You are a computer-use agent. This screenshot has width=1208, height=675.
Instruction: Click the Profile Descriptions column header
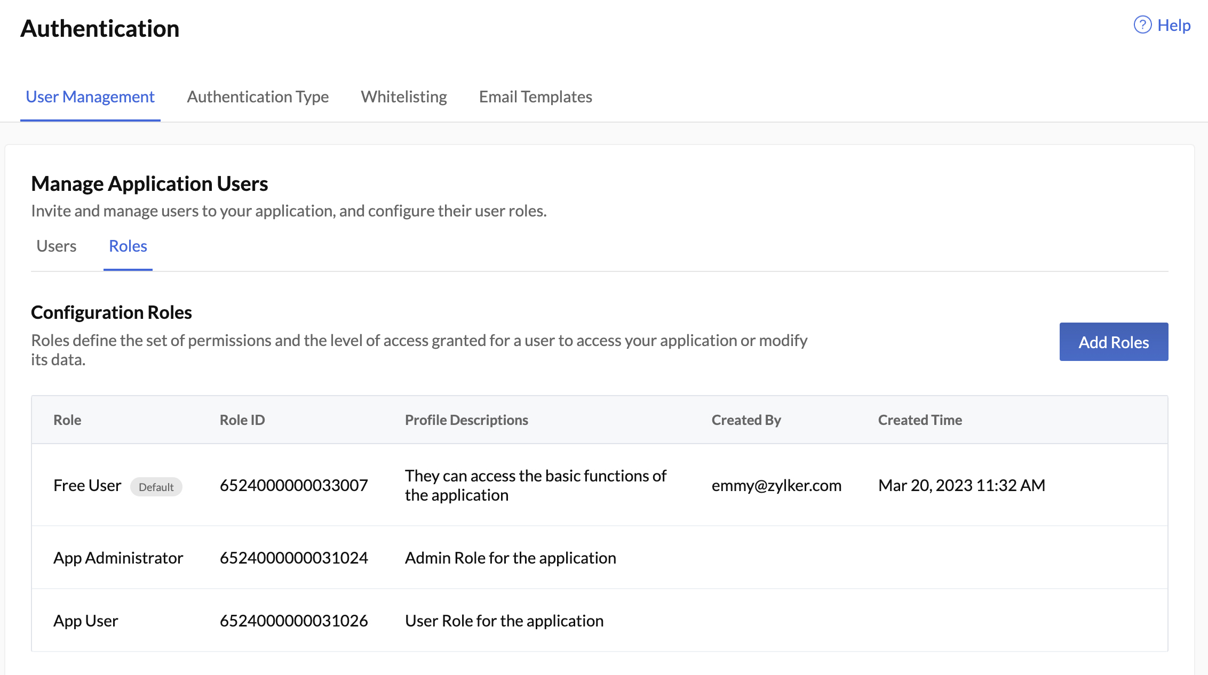point(466,420)
